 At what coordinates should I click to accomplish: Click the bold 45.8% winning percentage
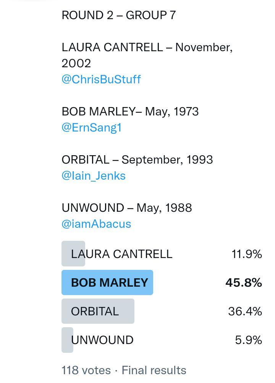click(244, 282)
